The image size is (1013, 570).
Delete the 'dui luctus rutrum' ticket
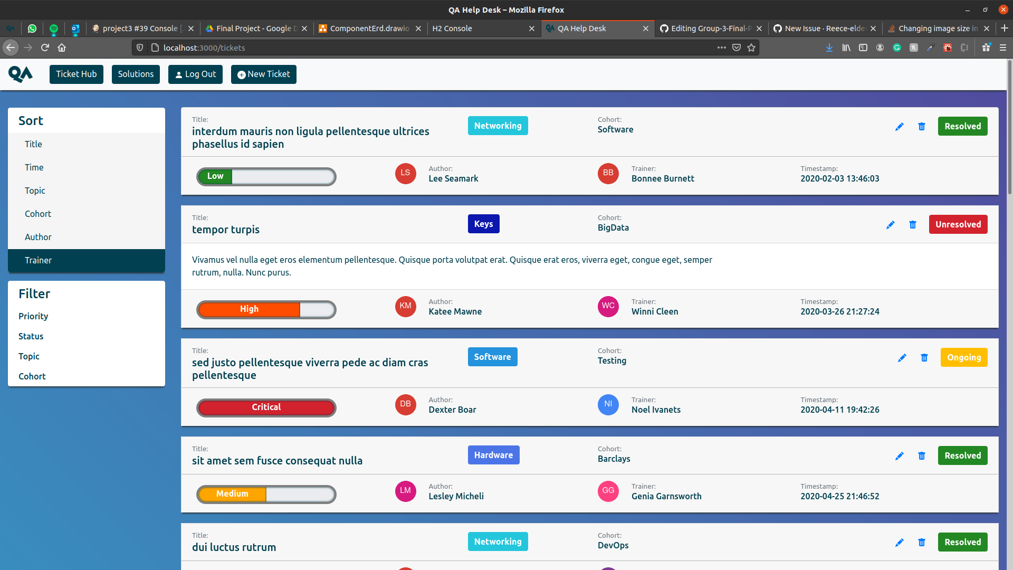pos(922,543)
